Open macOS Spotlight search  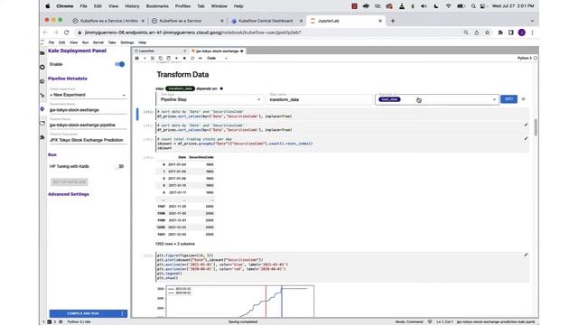473,6
